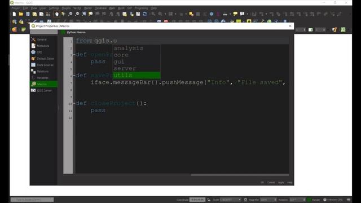Click the horizontal scrollbar of code editor
The width and height of the screenshot is (361, 203).
pos(240,175)
